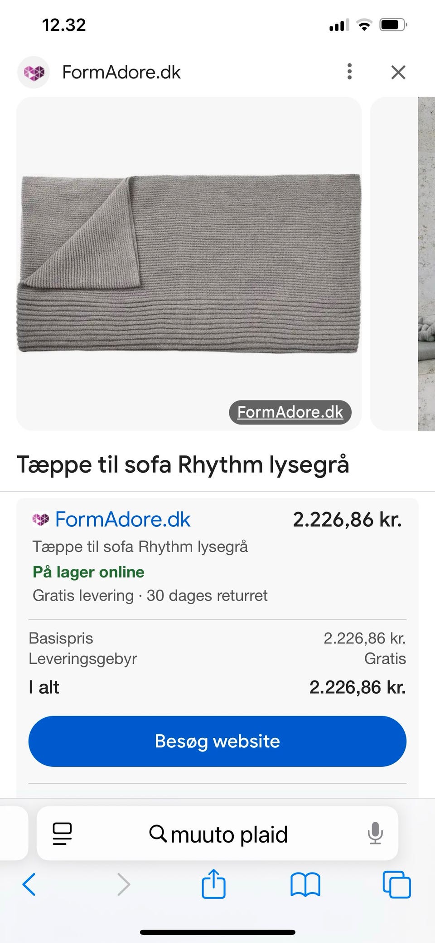Open the page reader menu icon

coord(62,834)
